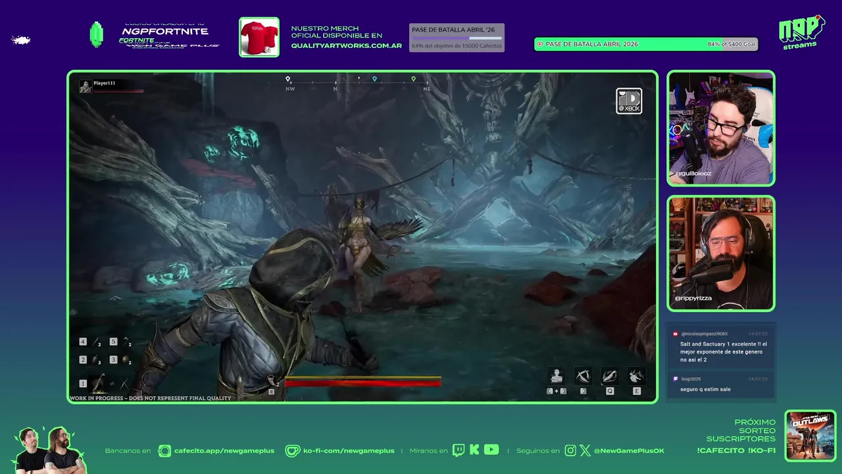Click the cyan compass waypoint marker

[x=375, y=79]
